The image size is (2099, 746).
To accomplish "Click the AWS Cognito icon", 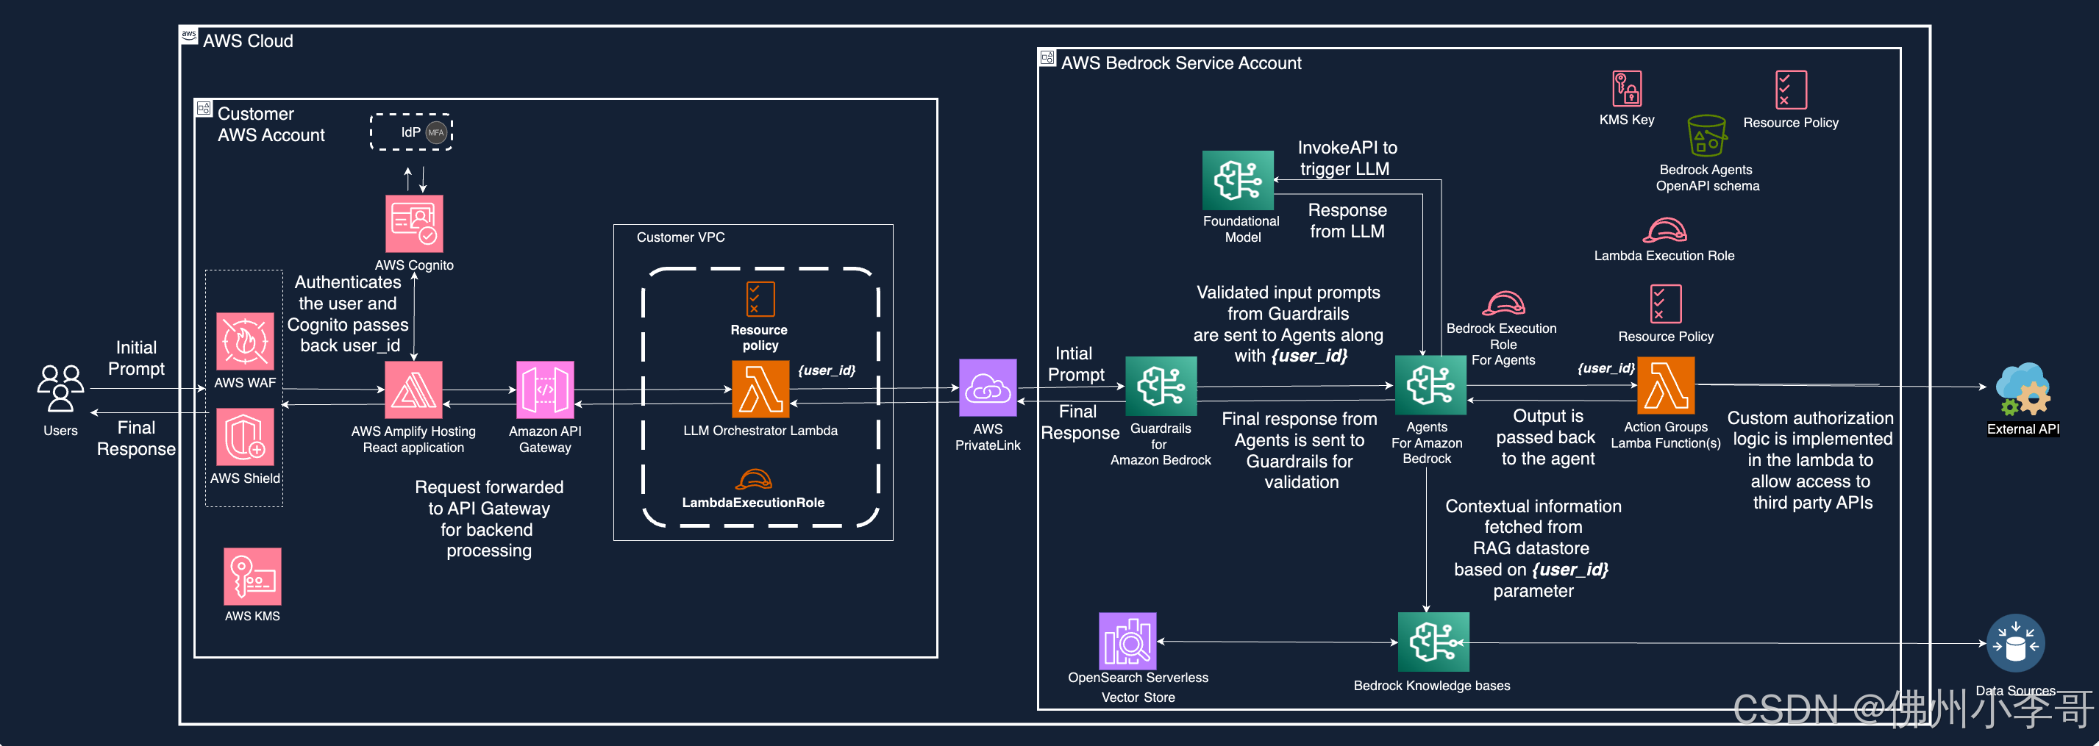I will [414, 224].
